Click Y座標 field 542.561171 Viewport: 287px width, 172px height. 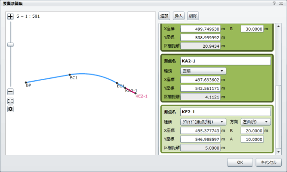[x=200, y=88]
